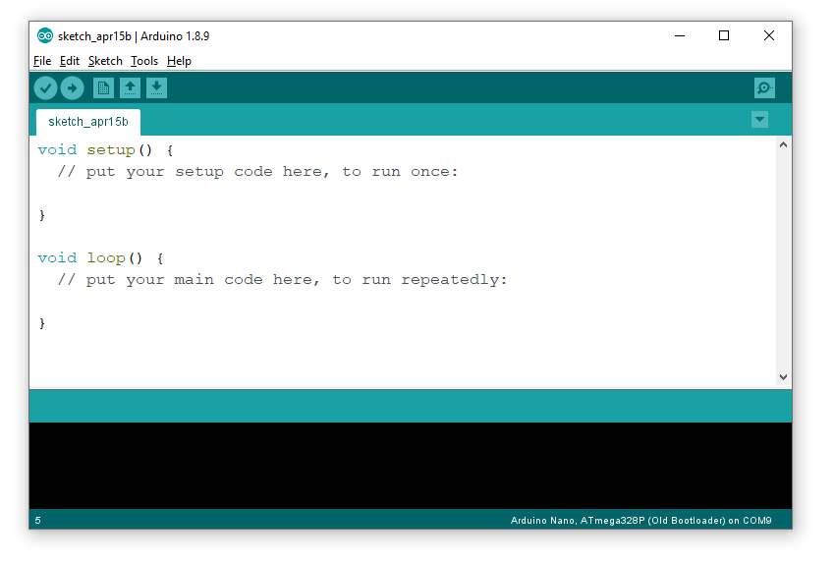834x564 pixels.
Task: Maximize the Arduino window
Action: pos(724,35)
